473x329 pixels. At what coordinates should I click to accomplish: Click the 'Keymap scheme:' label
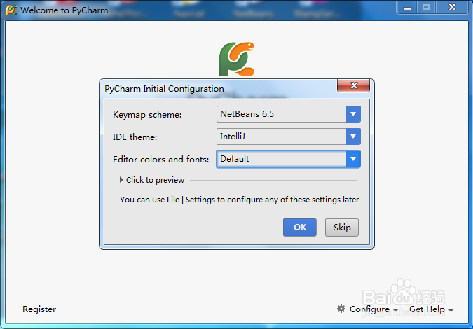[x=147, y=115]
